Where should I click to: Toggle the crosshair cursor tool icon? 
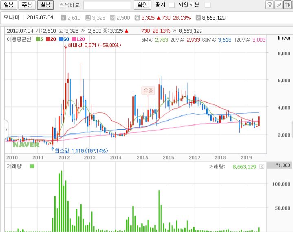point(287,5)
